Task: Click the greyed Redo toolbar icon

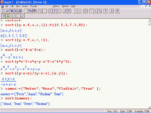Action: tap(44, 11)
